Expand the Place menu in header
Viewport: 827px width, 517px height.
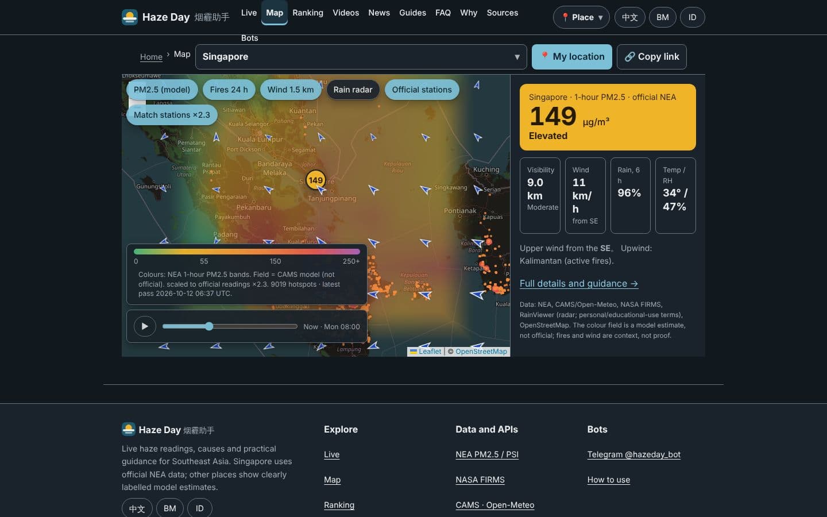pyautogui.click(x=581, y=17)
